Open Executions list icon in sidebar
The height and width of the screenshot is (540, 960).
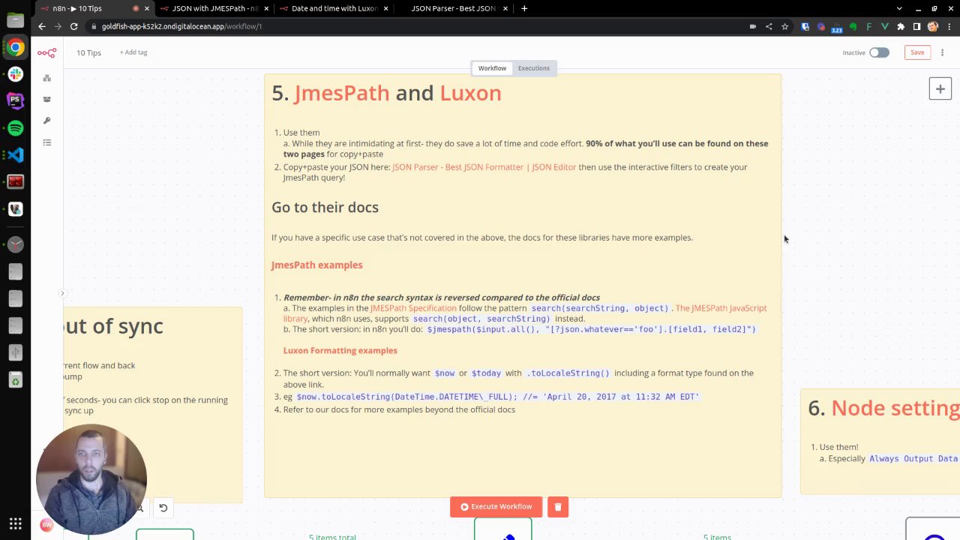click(x=46, y=142)
